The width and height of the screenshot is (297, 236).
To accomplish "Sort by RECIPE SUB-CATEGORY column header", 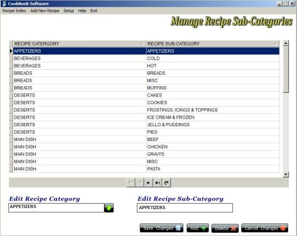I will [213, 44].
